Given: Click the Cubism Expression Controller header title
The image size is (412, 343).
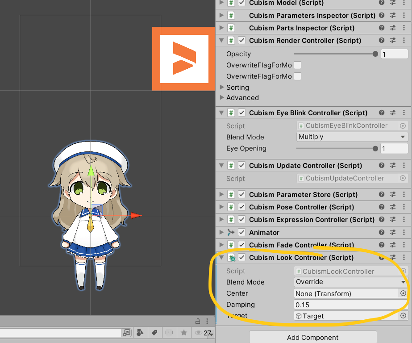Looking at the screenshot, I should 312,219.
